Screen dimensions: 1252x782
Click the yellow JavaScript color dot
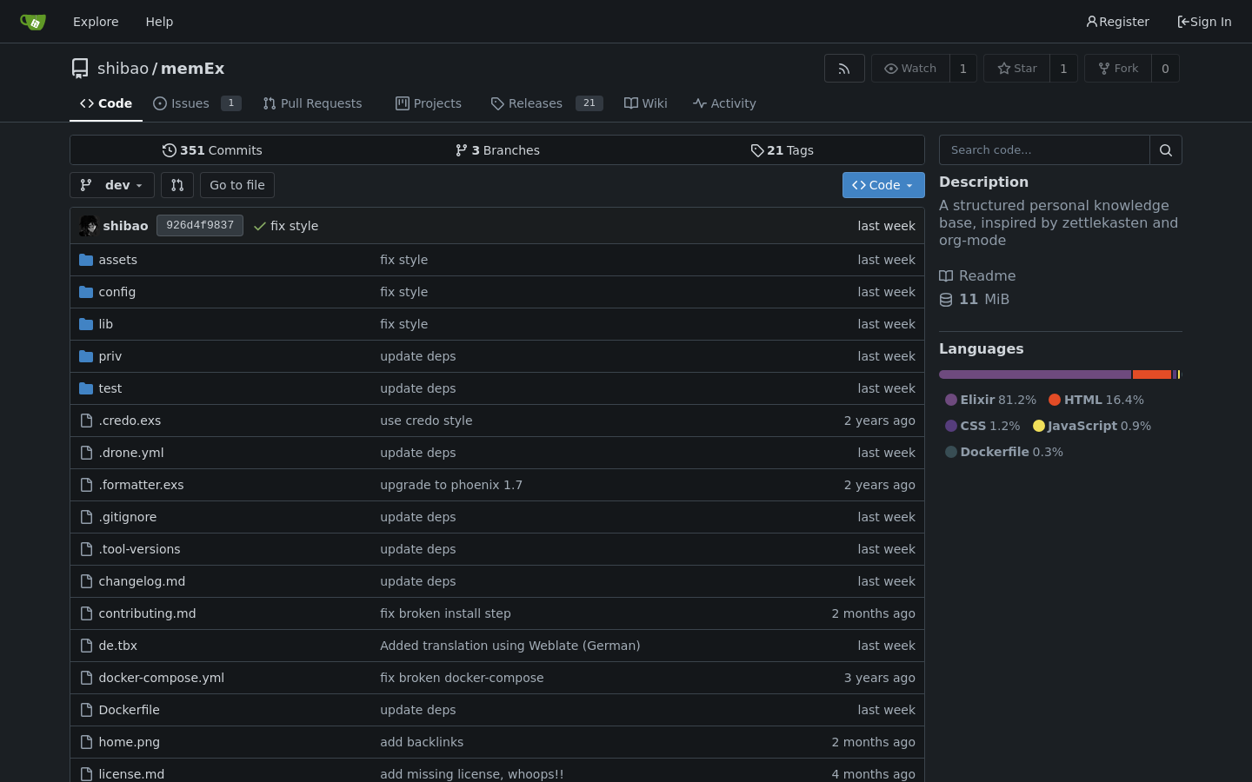(1039, 426)
